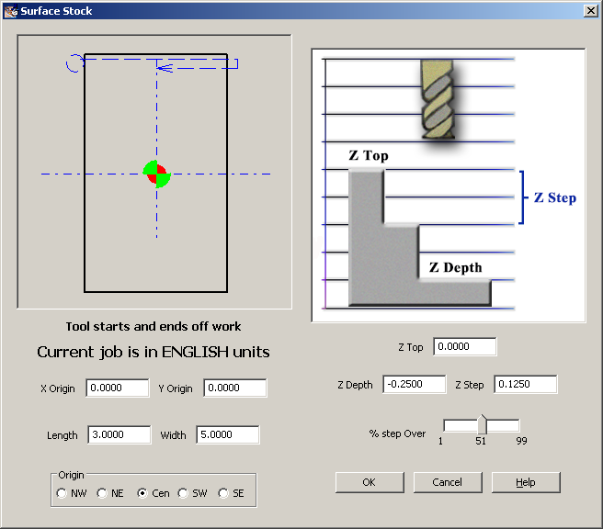Click in the Z Step field
The width and height of the screenshot is (603, 529).
point(525,384)
